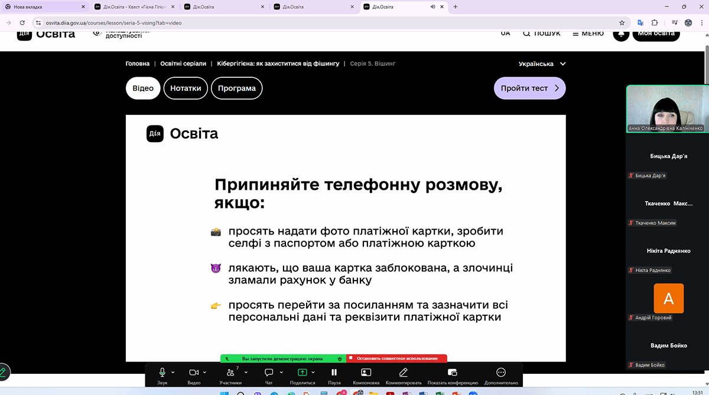Bookmark this page with the star icon
Image resolution: width=709 pixels, height=395 pixels.
point(622,23)
